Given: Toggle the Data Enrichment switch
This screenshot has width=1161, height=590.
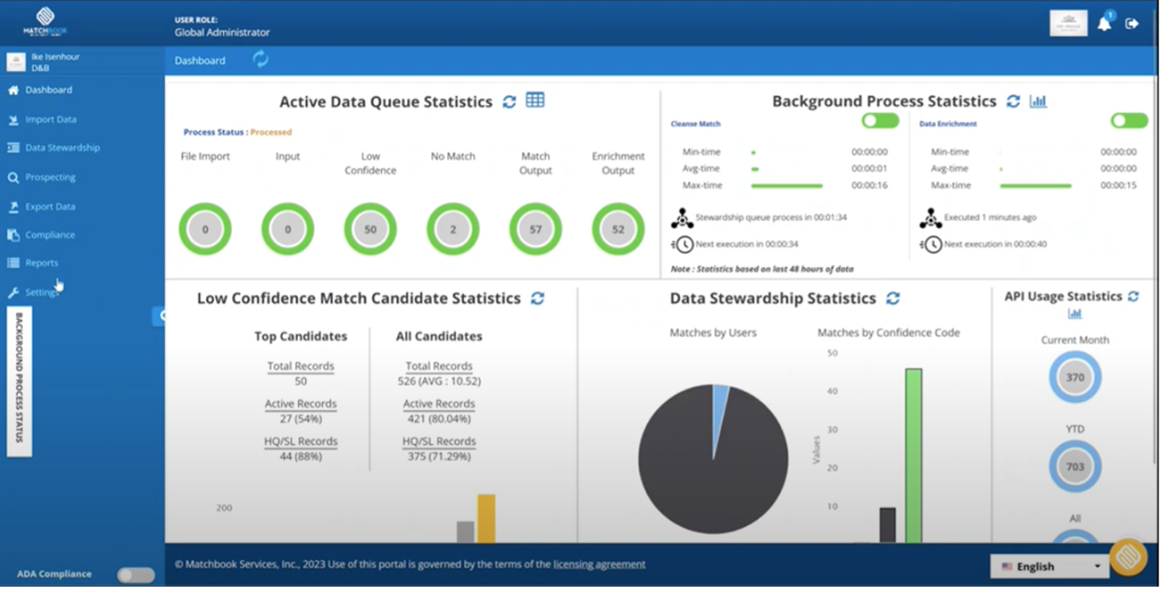Looking at the screenshot, I should pyautogui.click(x=1129, y=121).
